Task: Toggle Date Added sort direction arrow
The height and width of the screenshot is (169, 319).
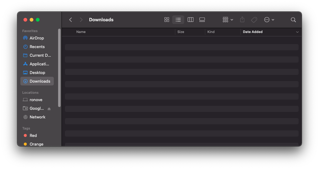Action: [297, 32]
